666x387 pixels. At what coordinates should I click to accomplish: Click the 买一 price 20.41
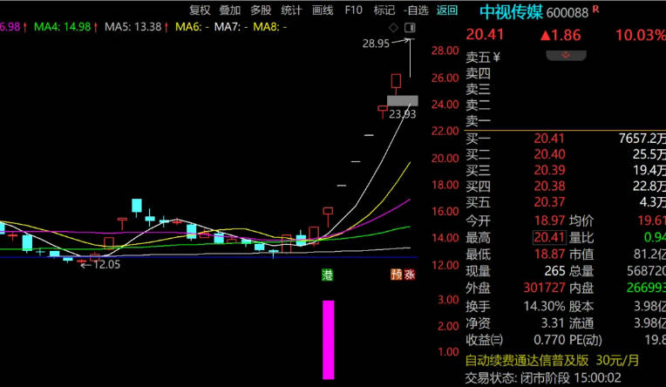tap(549, 139)
